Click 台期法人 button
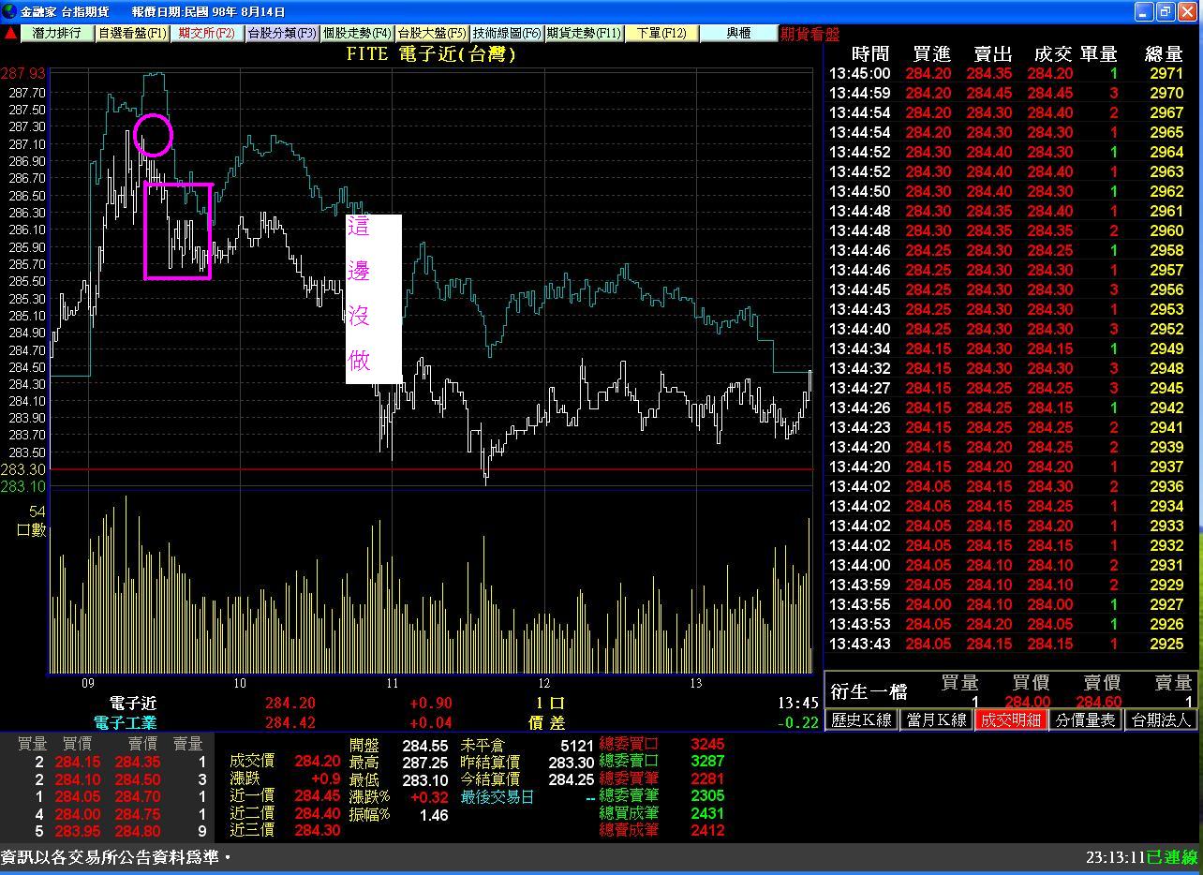The image size is (1203, 875). click(1160, 719)
